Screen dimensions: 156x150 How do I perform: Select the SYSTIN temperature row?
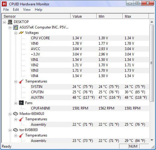point(90,87)
